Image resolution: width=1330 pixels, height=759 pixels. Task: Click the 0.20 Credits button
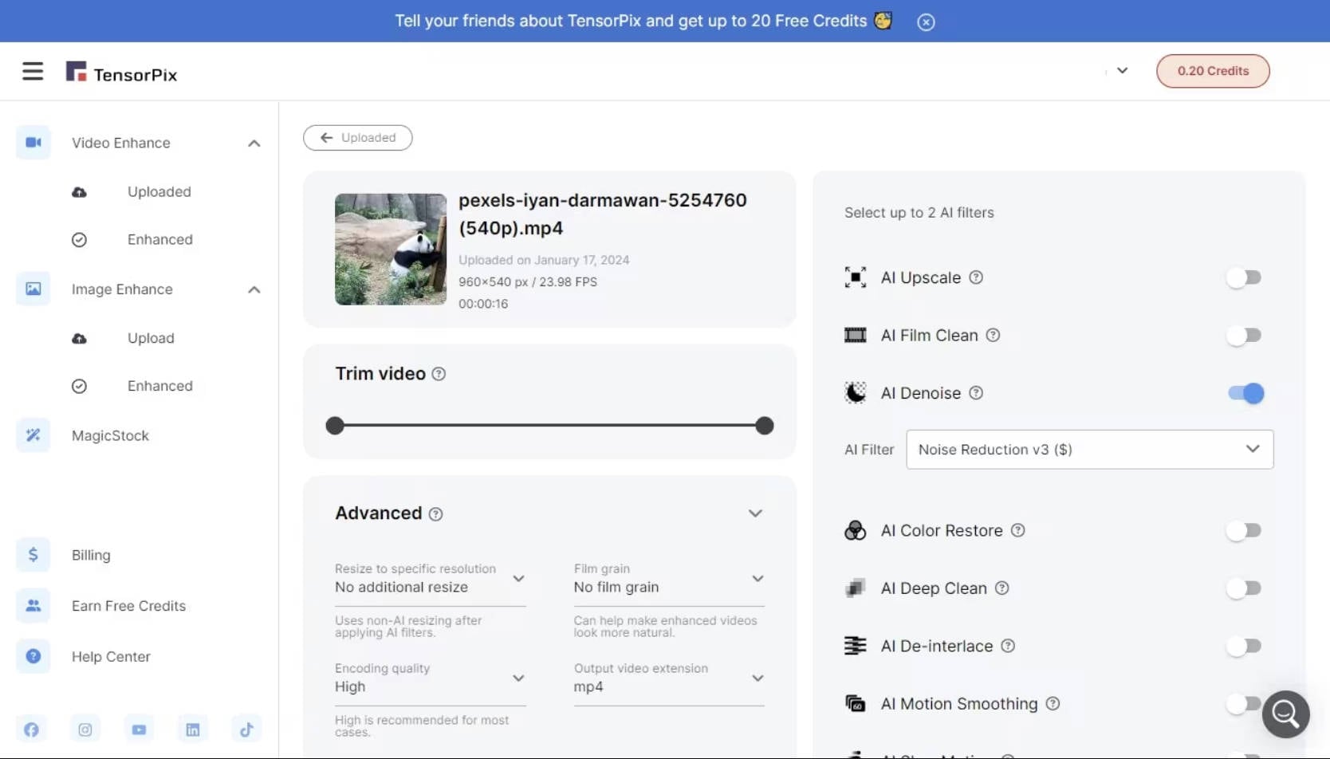point(1213,71)
